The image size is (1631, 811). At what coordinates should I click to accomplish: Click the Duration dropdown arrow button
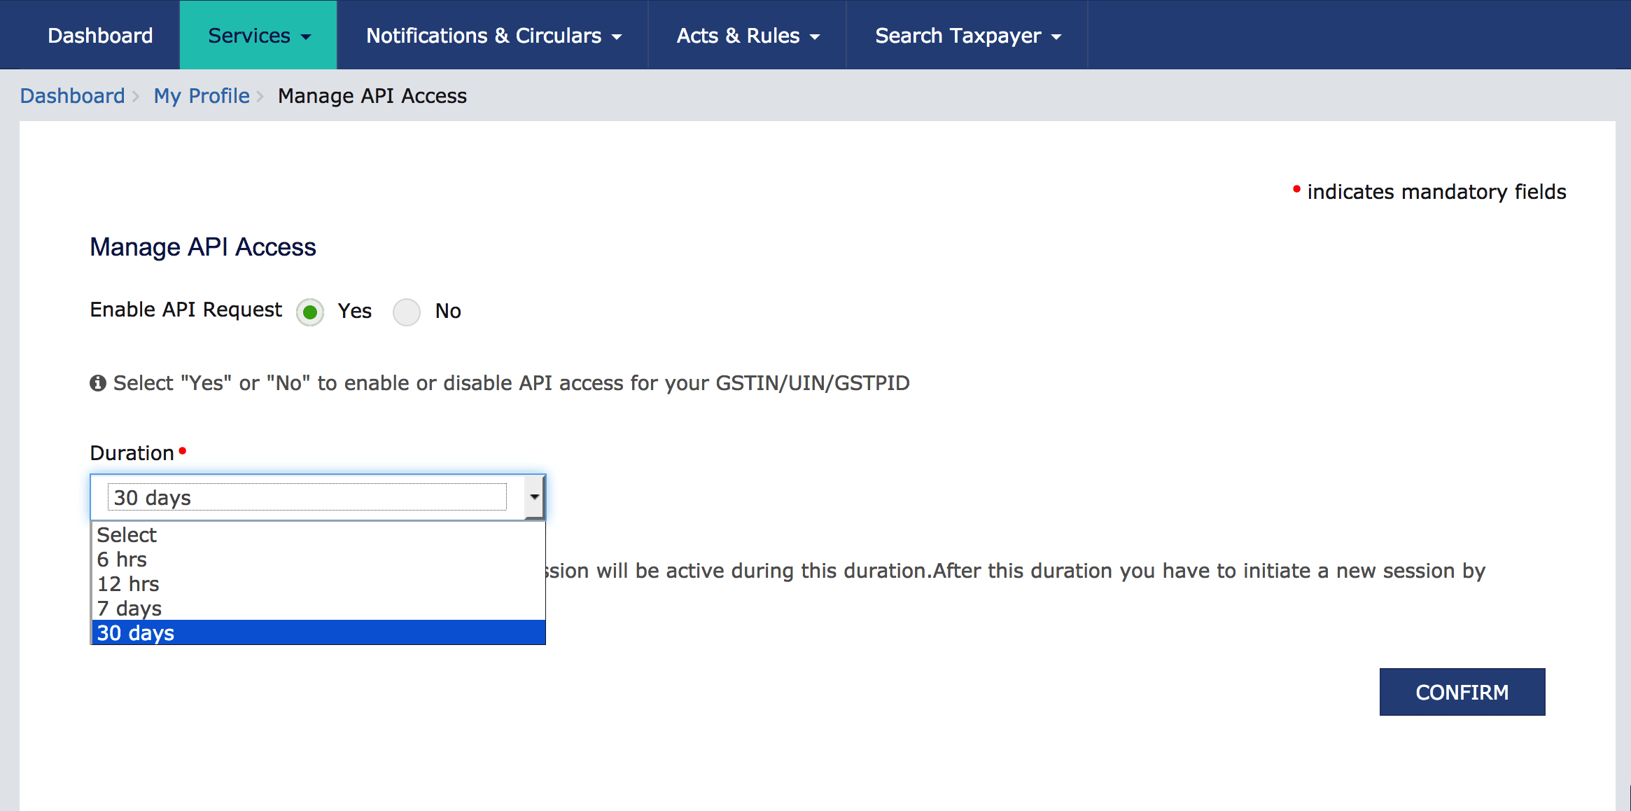click(534, 497)
